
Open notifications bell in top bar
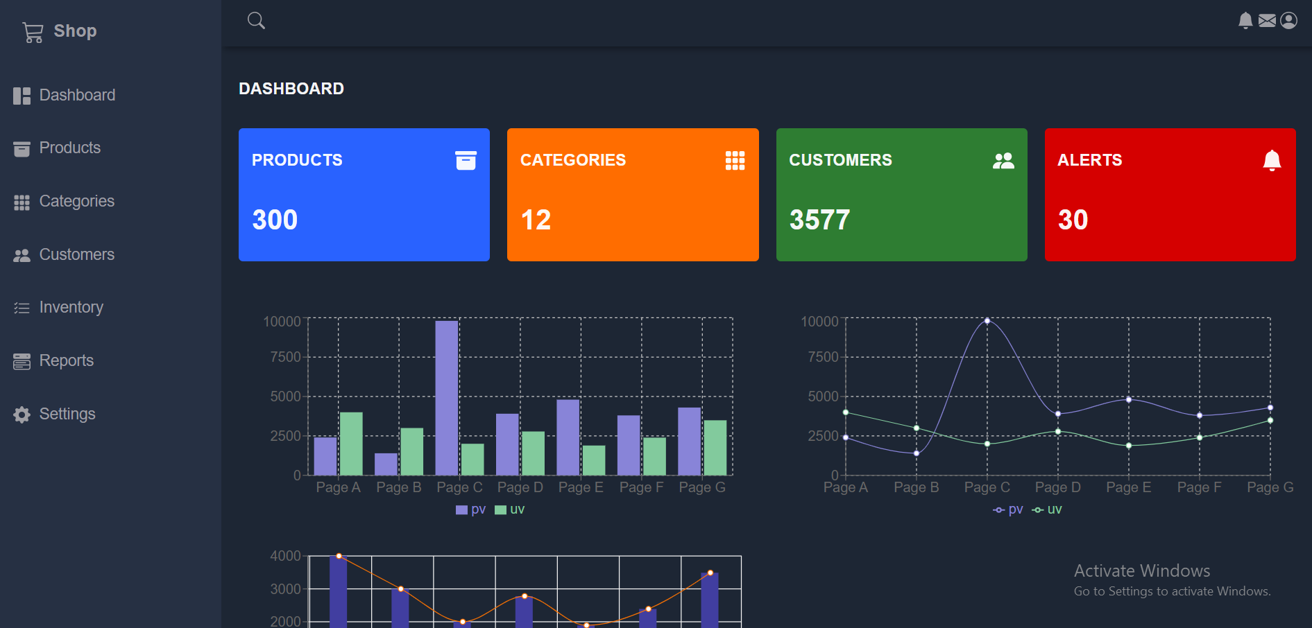click(x=1245, y=21)
